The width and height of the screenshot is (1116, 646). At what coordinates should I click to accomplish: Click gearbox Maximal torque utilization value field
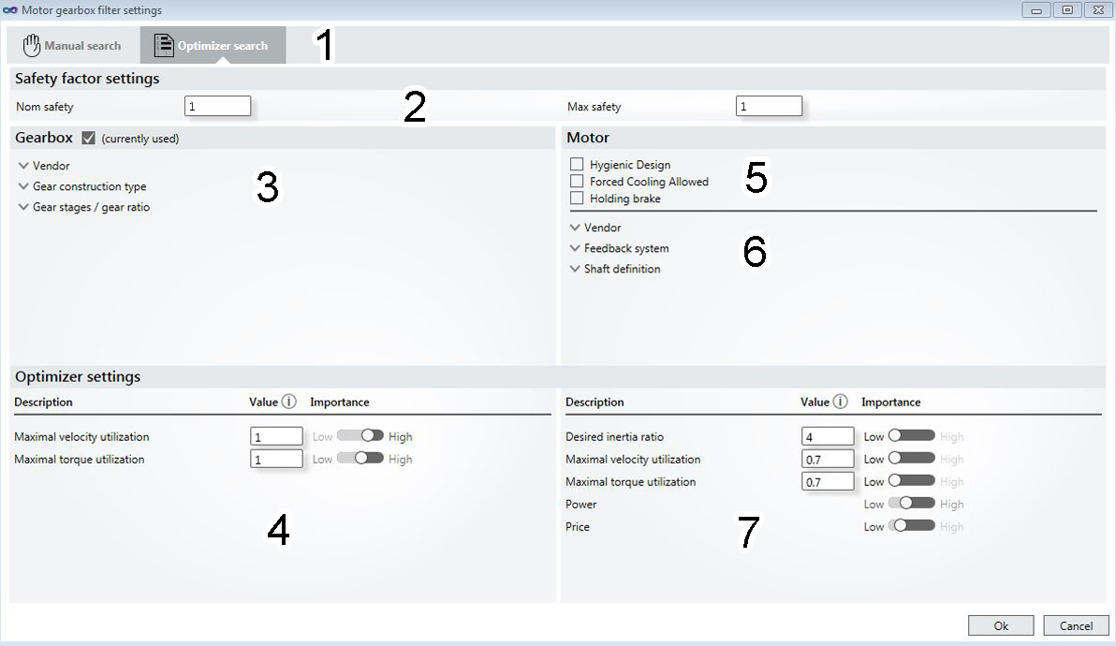276,460
